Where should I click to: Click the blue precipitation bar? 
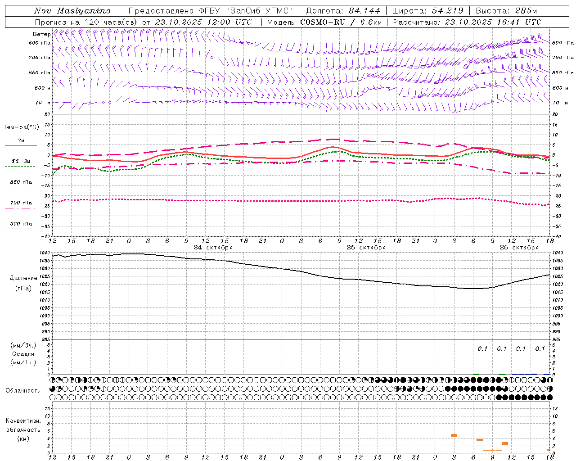click(534, 374)
